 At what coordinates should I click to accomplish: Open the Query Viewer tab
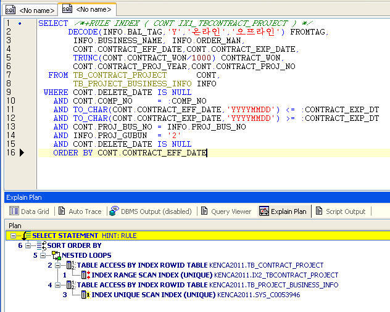coord(226,211)
